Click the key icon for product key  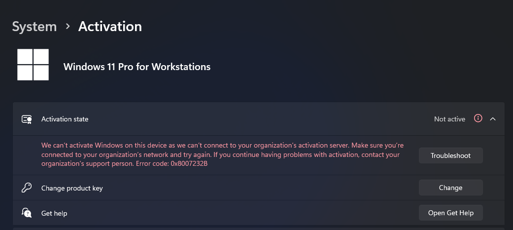(x=27, y=188)
